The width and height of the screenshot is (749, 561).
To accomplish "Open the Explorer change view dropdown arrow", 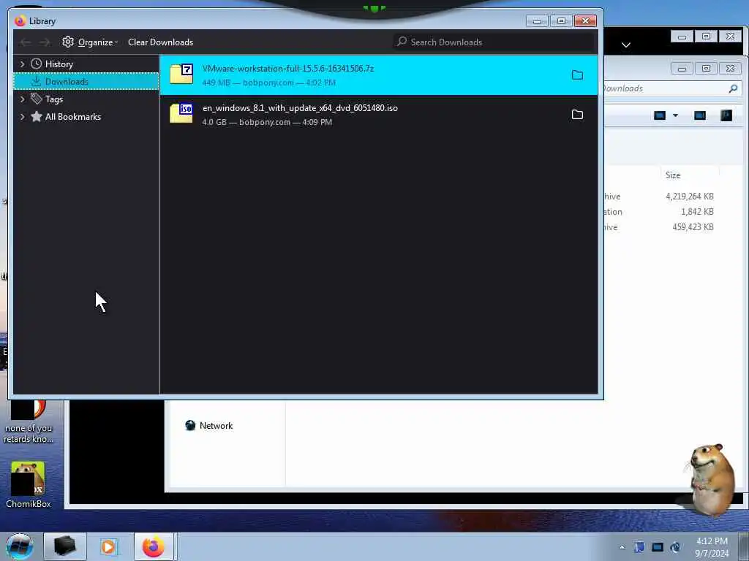I will [x=675, y=115].
